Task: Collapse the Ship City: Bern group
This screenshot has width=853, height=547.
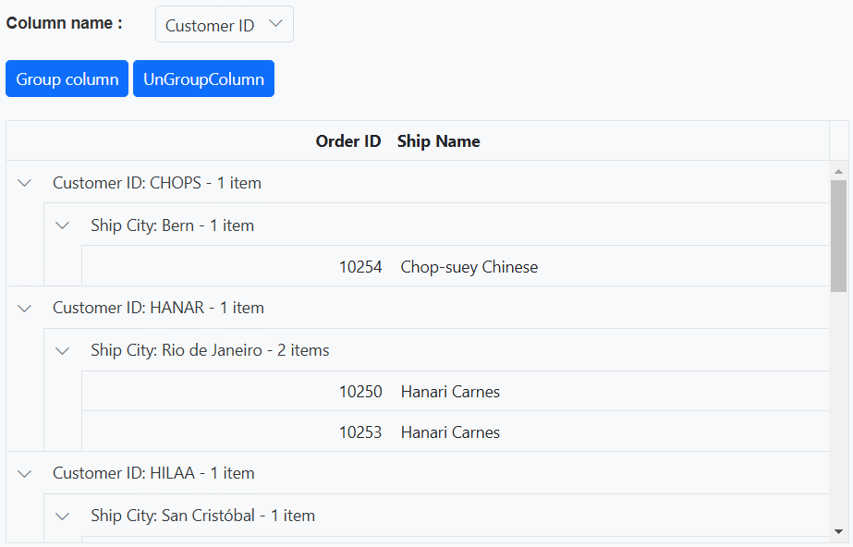Action: (63, 225)
